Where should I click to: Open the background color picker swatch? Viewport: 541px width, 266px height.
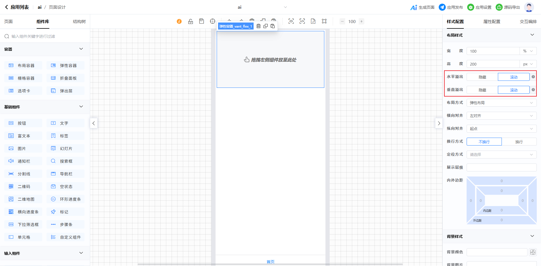pos(533,252)
